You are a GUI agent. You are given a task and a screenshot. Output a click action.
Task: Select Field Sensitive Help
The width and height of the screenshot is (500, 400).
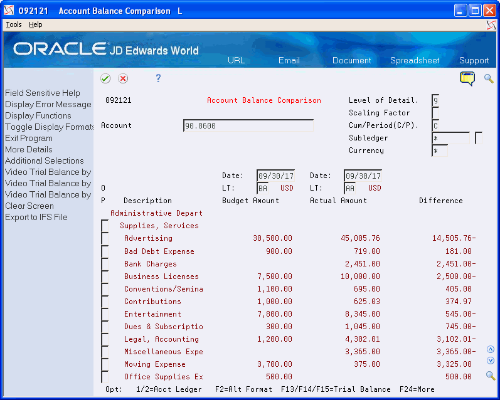coord(43,93)
